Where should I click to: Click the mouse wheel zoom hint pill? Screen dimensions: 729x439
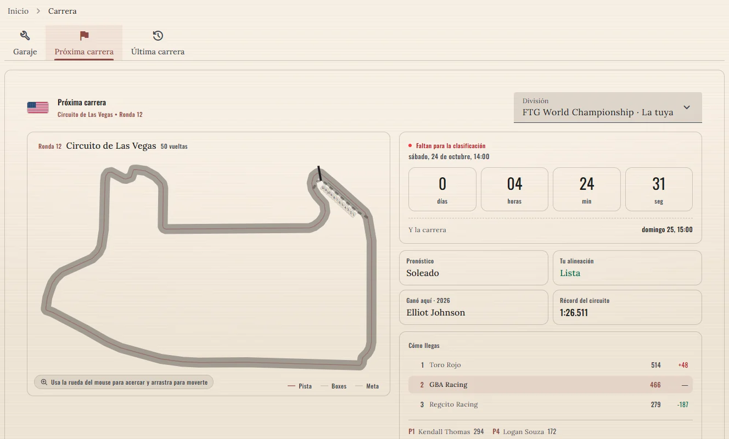[x=124, y=382]
